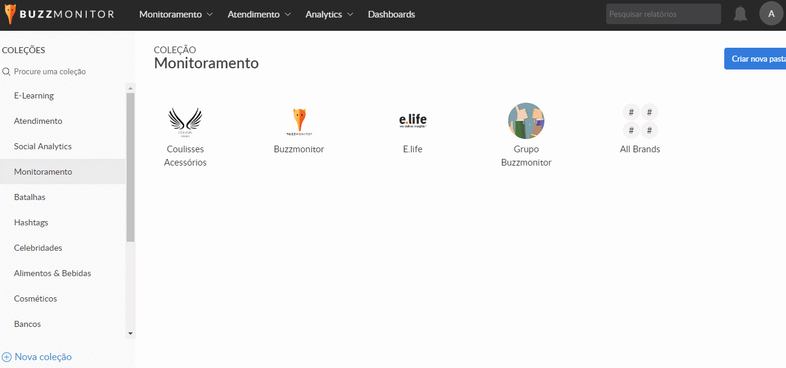Click the Procure uma coleção search field
Viewport: 786px width, 368px height.
[61, 71]
